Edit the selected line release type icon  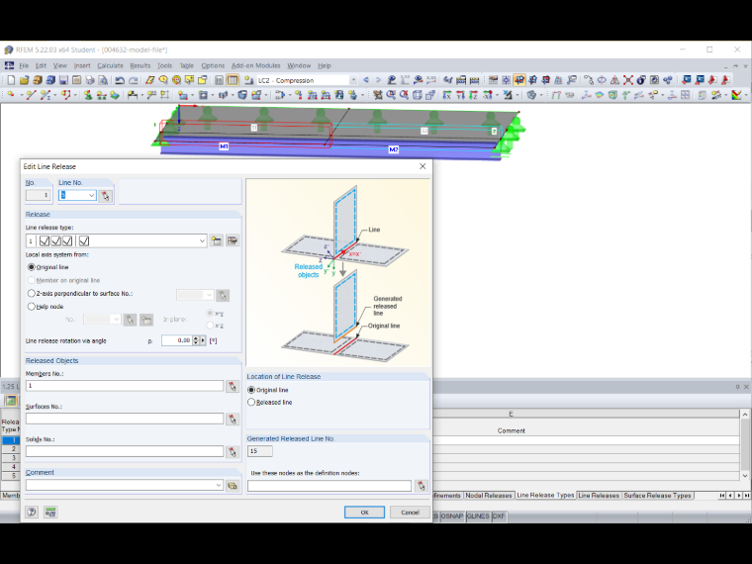coord(233,240)
